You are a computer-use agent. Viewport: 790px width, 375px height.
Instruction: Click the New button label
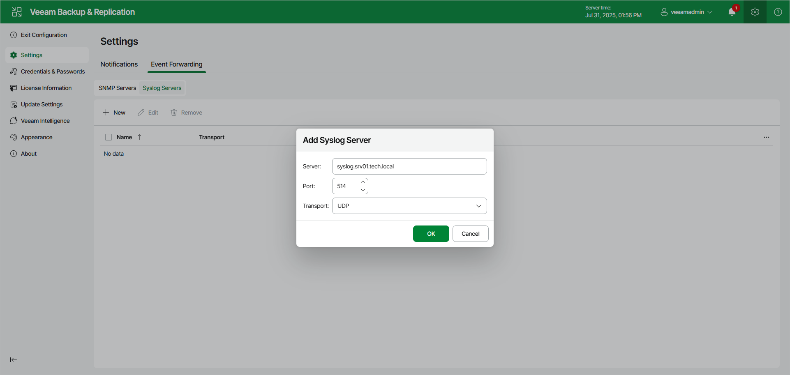(119, 113)
